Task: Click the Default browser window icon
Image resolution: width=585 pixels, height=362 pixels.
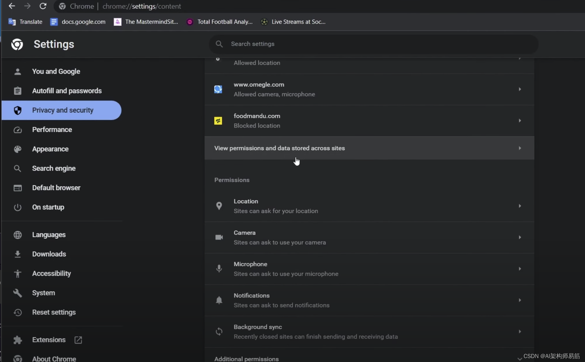Action: click(x=17, y=188)
